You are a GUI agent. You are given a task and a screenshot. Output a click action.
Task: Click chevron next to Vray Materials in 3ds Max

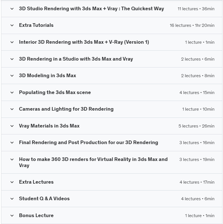click(x=12, y=126)
